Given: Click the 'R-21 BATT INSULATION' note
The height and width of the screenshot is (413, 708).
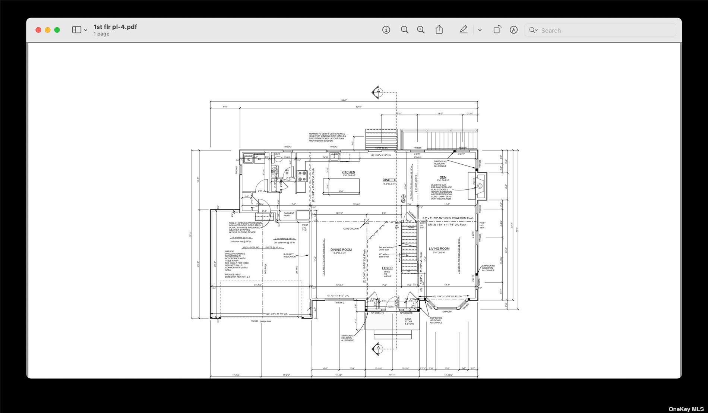Looking at the screenshot, I should (x=290, y=255).
